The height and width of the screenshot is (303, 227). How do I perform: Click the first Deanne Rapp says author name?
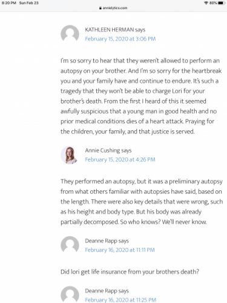point(107,241)
